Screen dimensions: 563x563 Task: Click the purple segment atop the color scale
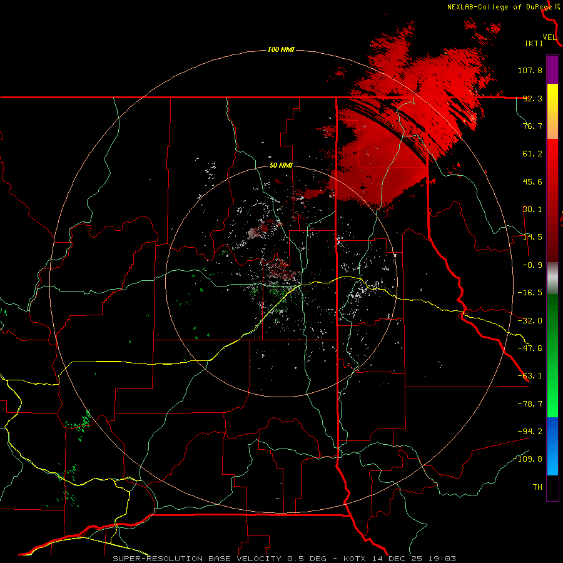(552, 69)
